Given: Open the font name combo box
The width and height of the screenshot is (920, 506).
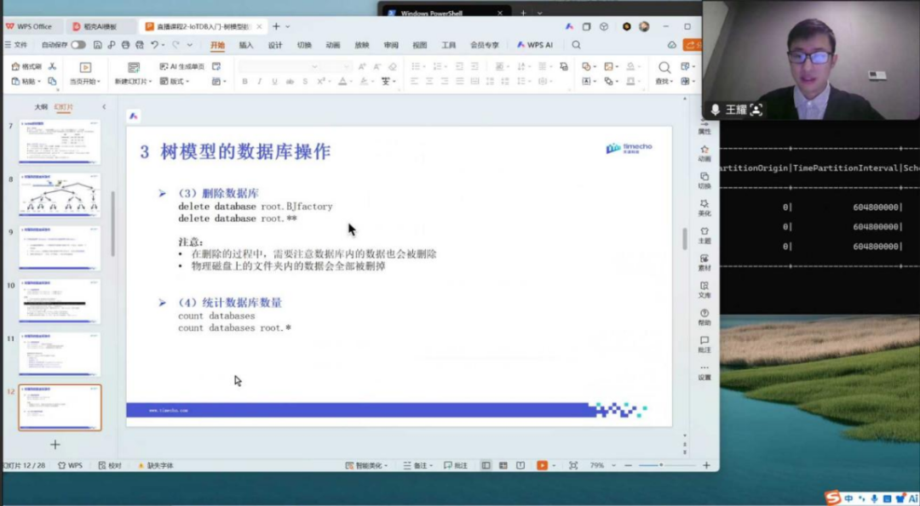Looking at the screenshot, I should click(x=278, y=67).
